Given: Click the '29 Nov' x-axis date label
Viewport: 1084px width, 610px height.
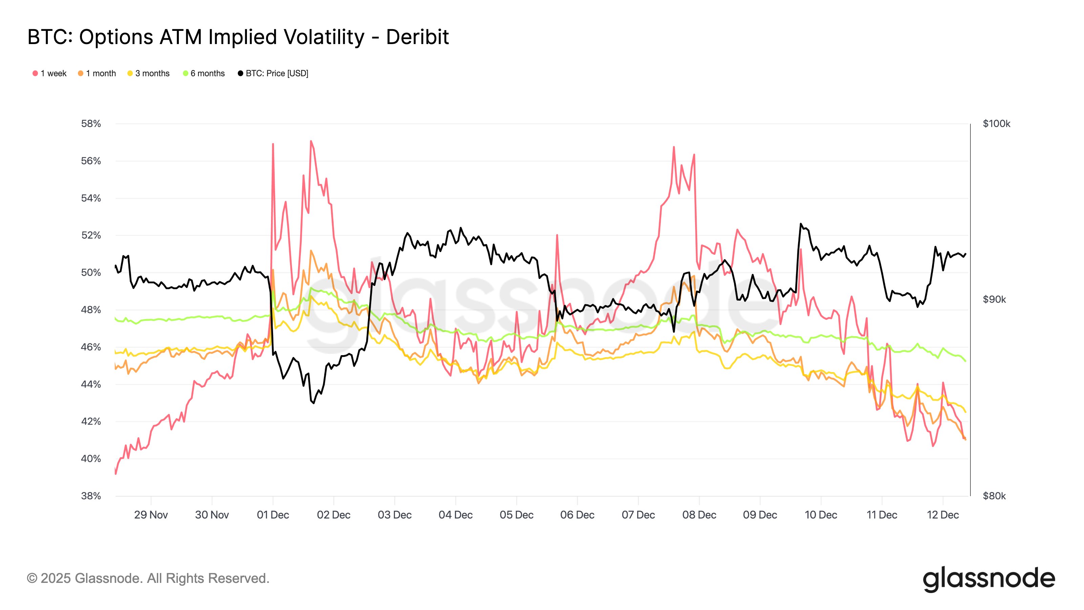Looking at the screenshot, I should 151,515.
